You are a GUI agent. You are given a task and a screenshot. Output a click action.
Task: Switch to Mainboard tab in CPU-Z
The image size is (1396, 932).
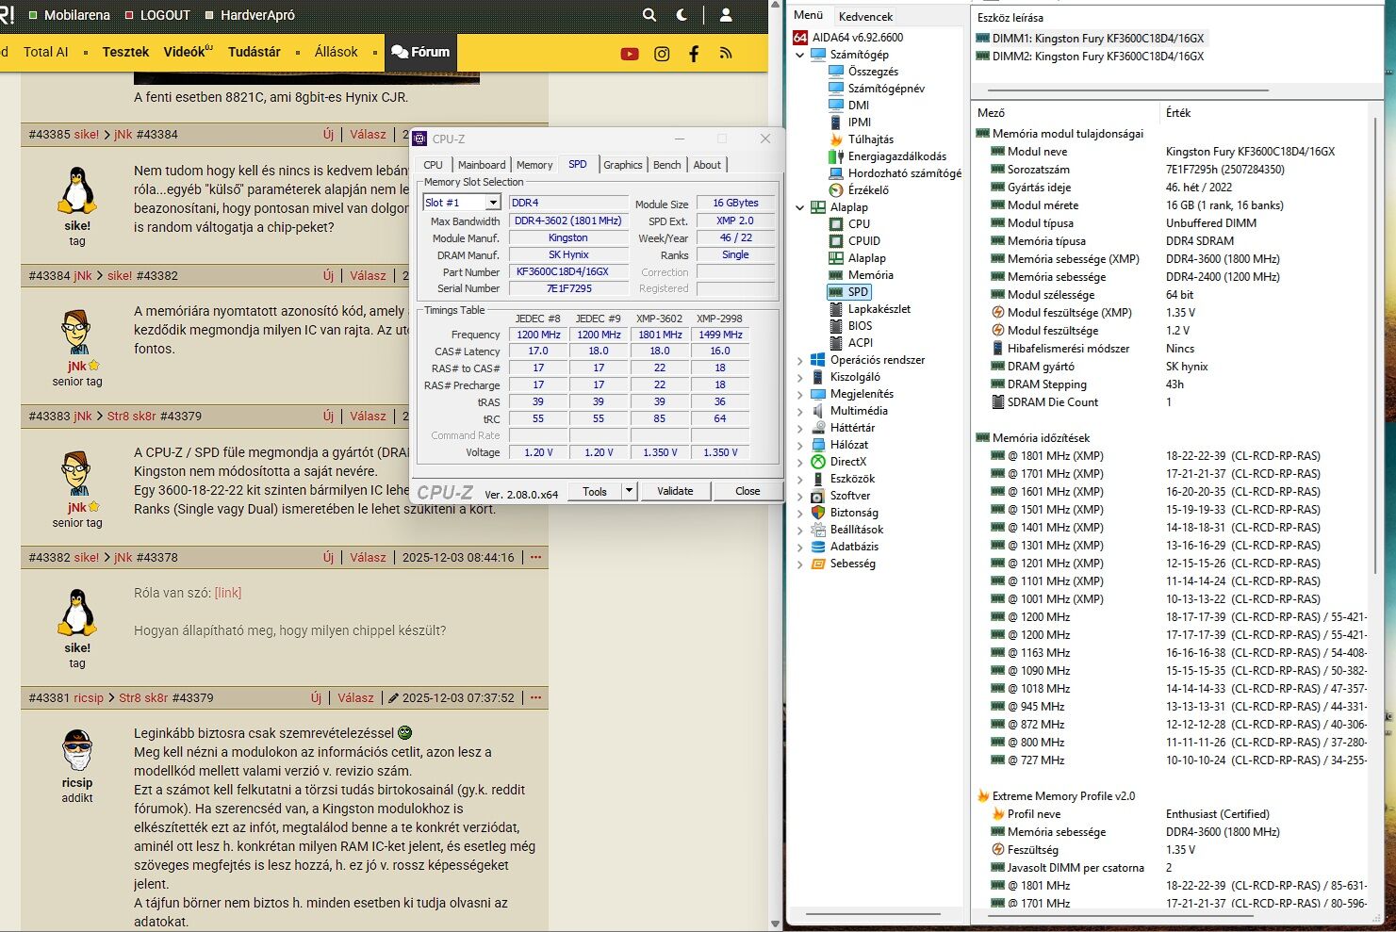(x=482, y=165)
